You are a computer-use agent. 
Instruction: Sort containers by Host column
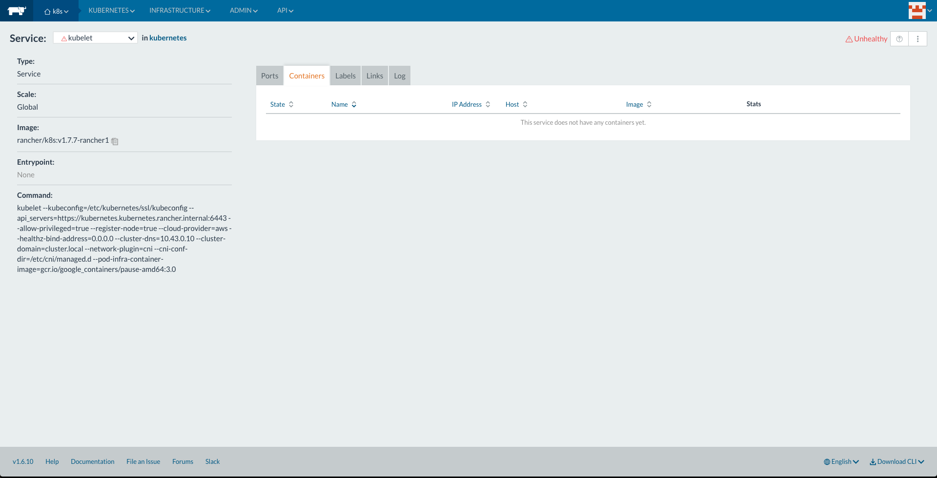pos(516,104)
